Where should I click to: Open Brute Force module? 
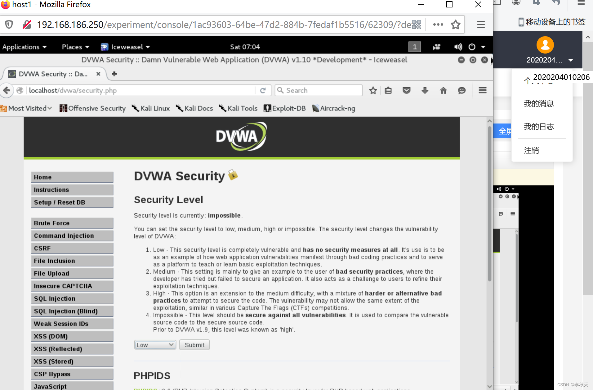(72, 223)
